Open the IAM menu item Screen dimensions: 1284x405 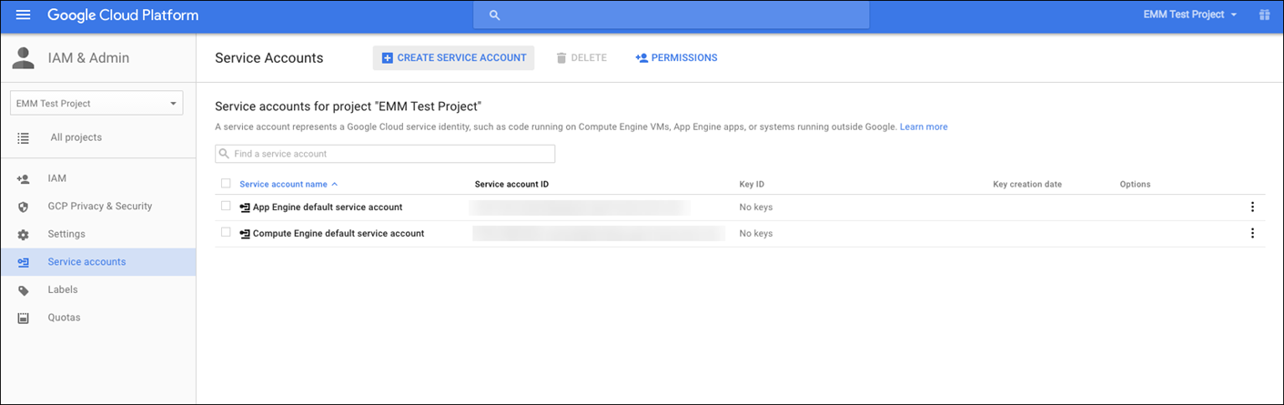pyautogui.click(x=56, y=178)
